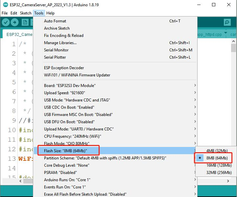Viewport: 237px width, 197px height.
Task: Click editor vertical scrollbar up arrow
Action: pos(233,41)
